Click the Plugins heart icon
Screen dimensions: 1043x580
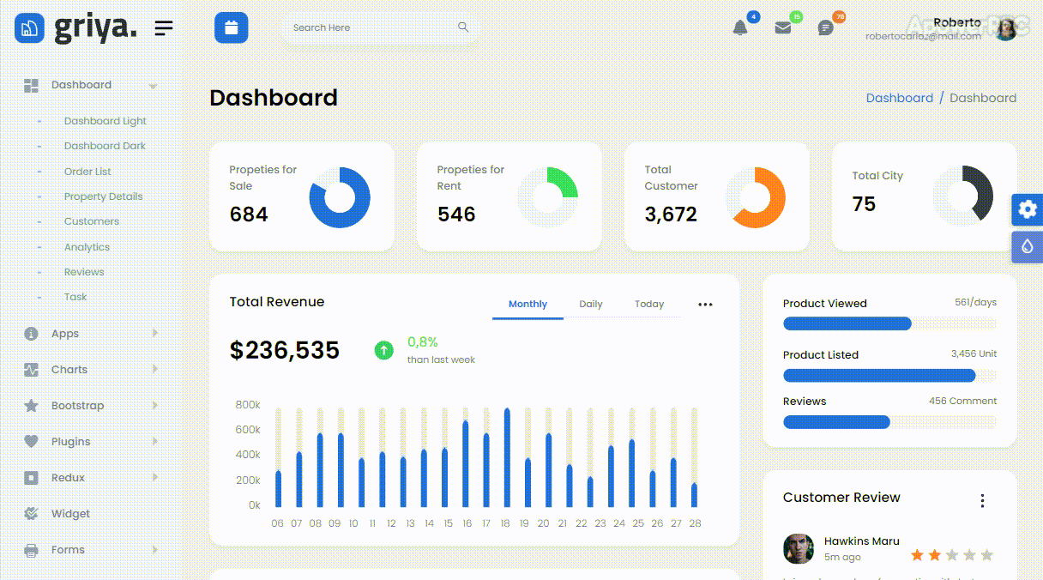pyautogui.click(x=31, y=442)
